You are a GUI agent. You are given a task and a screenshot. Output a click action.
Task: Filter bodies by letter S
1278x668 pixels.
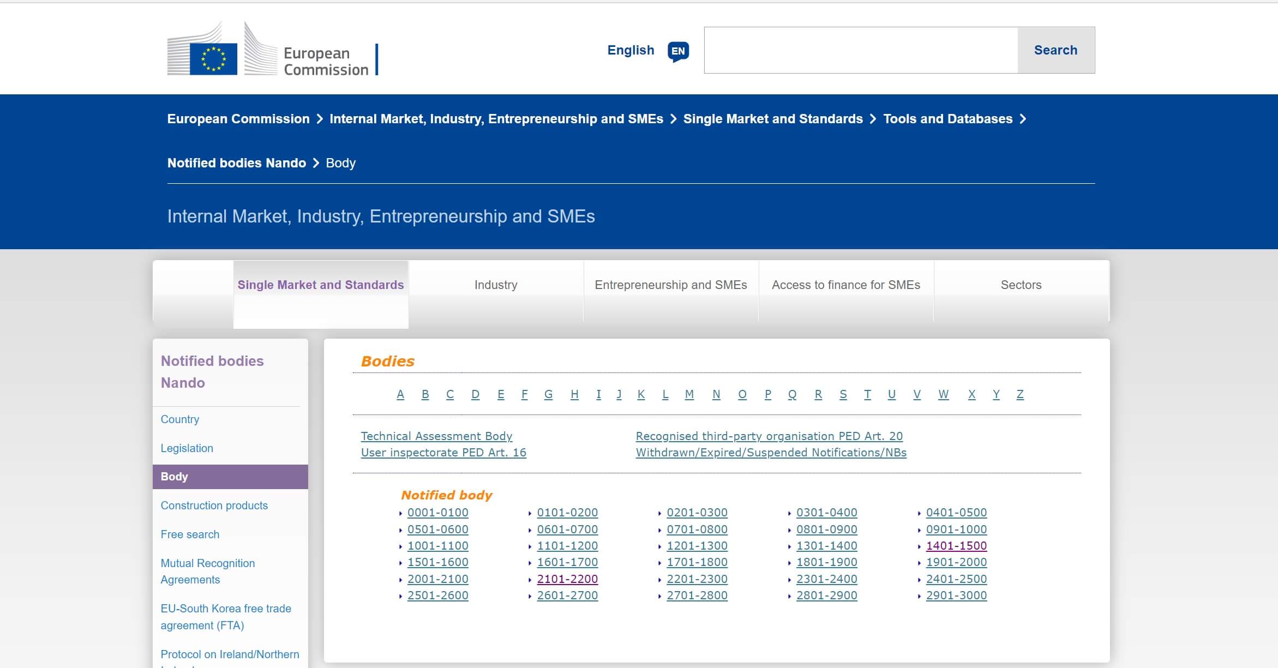pyautogui.click(x=843, y=394)
